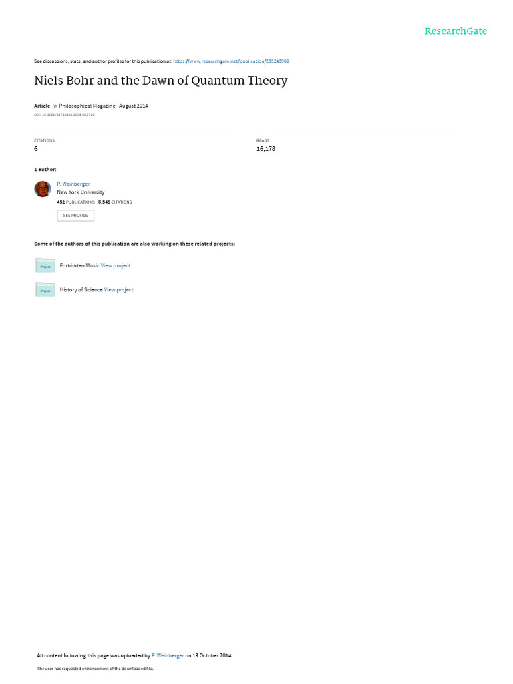Viewport: 513px width, 684px height.
Task: Click the 452 publications statistic
Action: [x=76, y=202]
